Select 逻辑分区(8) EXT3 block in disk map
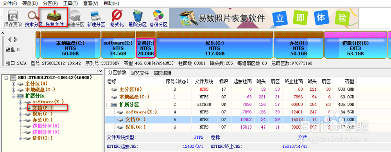The width and height of the screenshot is (391, 152). (355, 45)
